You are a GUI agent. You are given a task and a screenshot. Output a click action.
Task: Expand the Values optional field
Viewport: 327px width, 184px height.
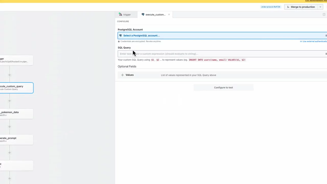[130, 75]
